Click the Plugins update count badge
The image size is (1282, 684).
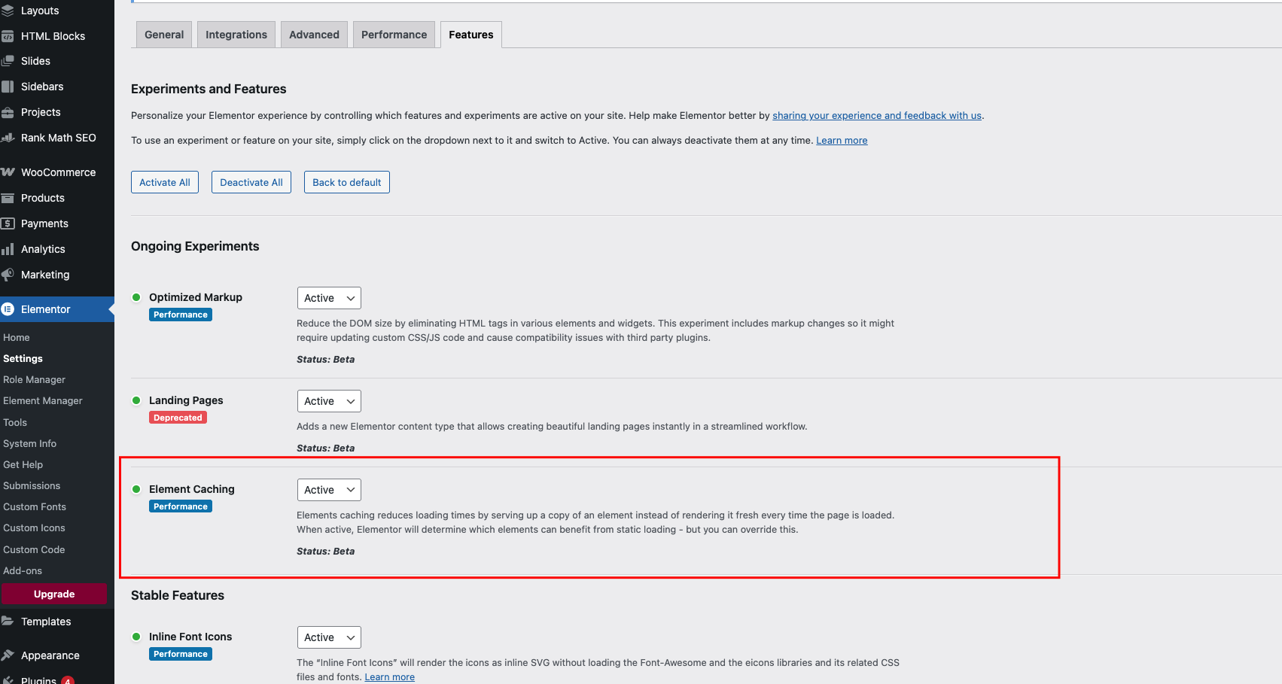pos(68,681)
